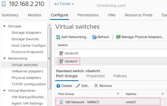Click the Details info icon
Image resolution: width=167 pixels, height=106 pixels.
[x=58, y=86]
